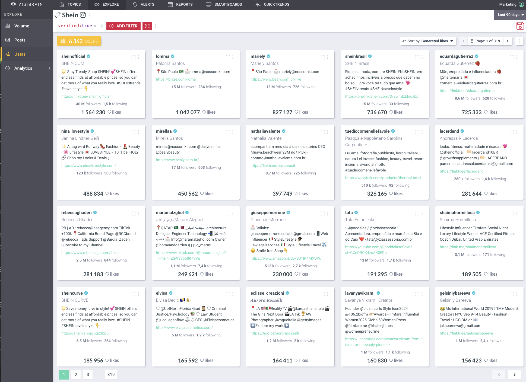This screenshot has width=526, height=382.
Task: Open the Last 90 days dropdown
Action: click(x=510, y=15)
